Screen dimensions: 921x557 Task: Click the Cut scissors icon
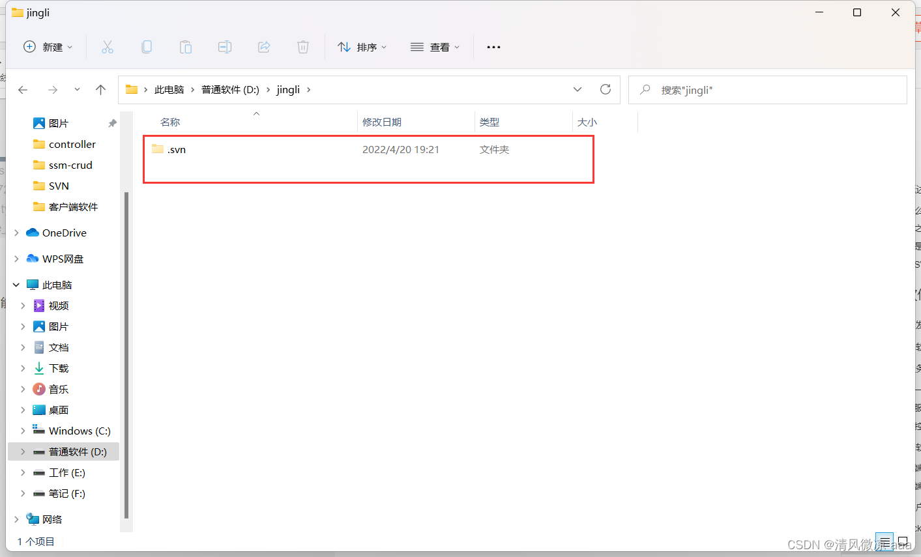(x=108, y=47)
